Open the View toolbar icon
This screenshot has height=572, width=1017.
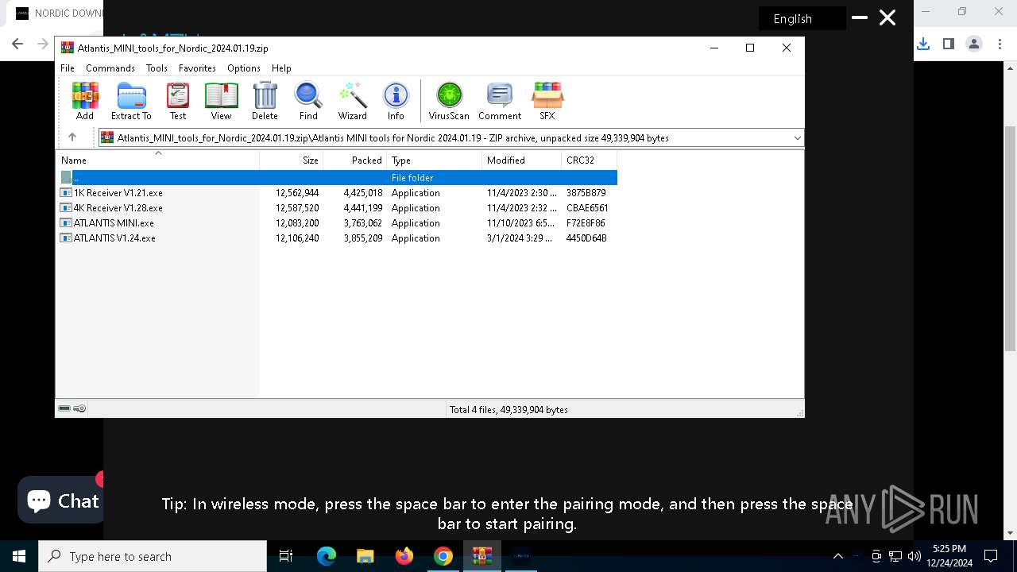pyautogui.click(x=221, y=101)
